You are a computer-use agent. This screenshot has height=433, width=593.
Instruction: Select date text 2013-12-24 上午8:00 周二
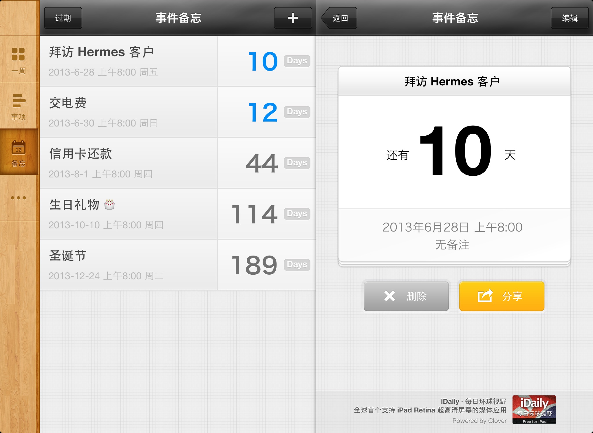coord(106,276)
